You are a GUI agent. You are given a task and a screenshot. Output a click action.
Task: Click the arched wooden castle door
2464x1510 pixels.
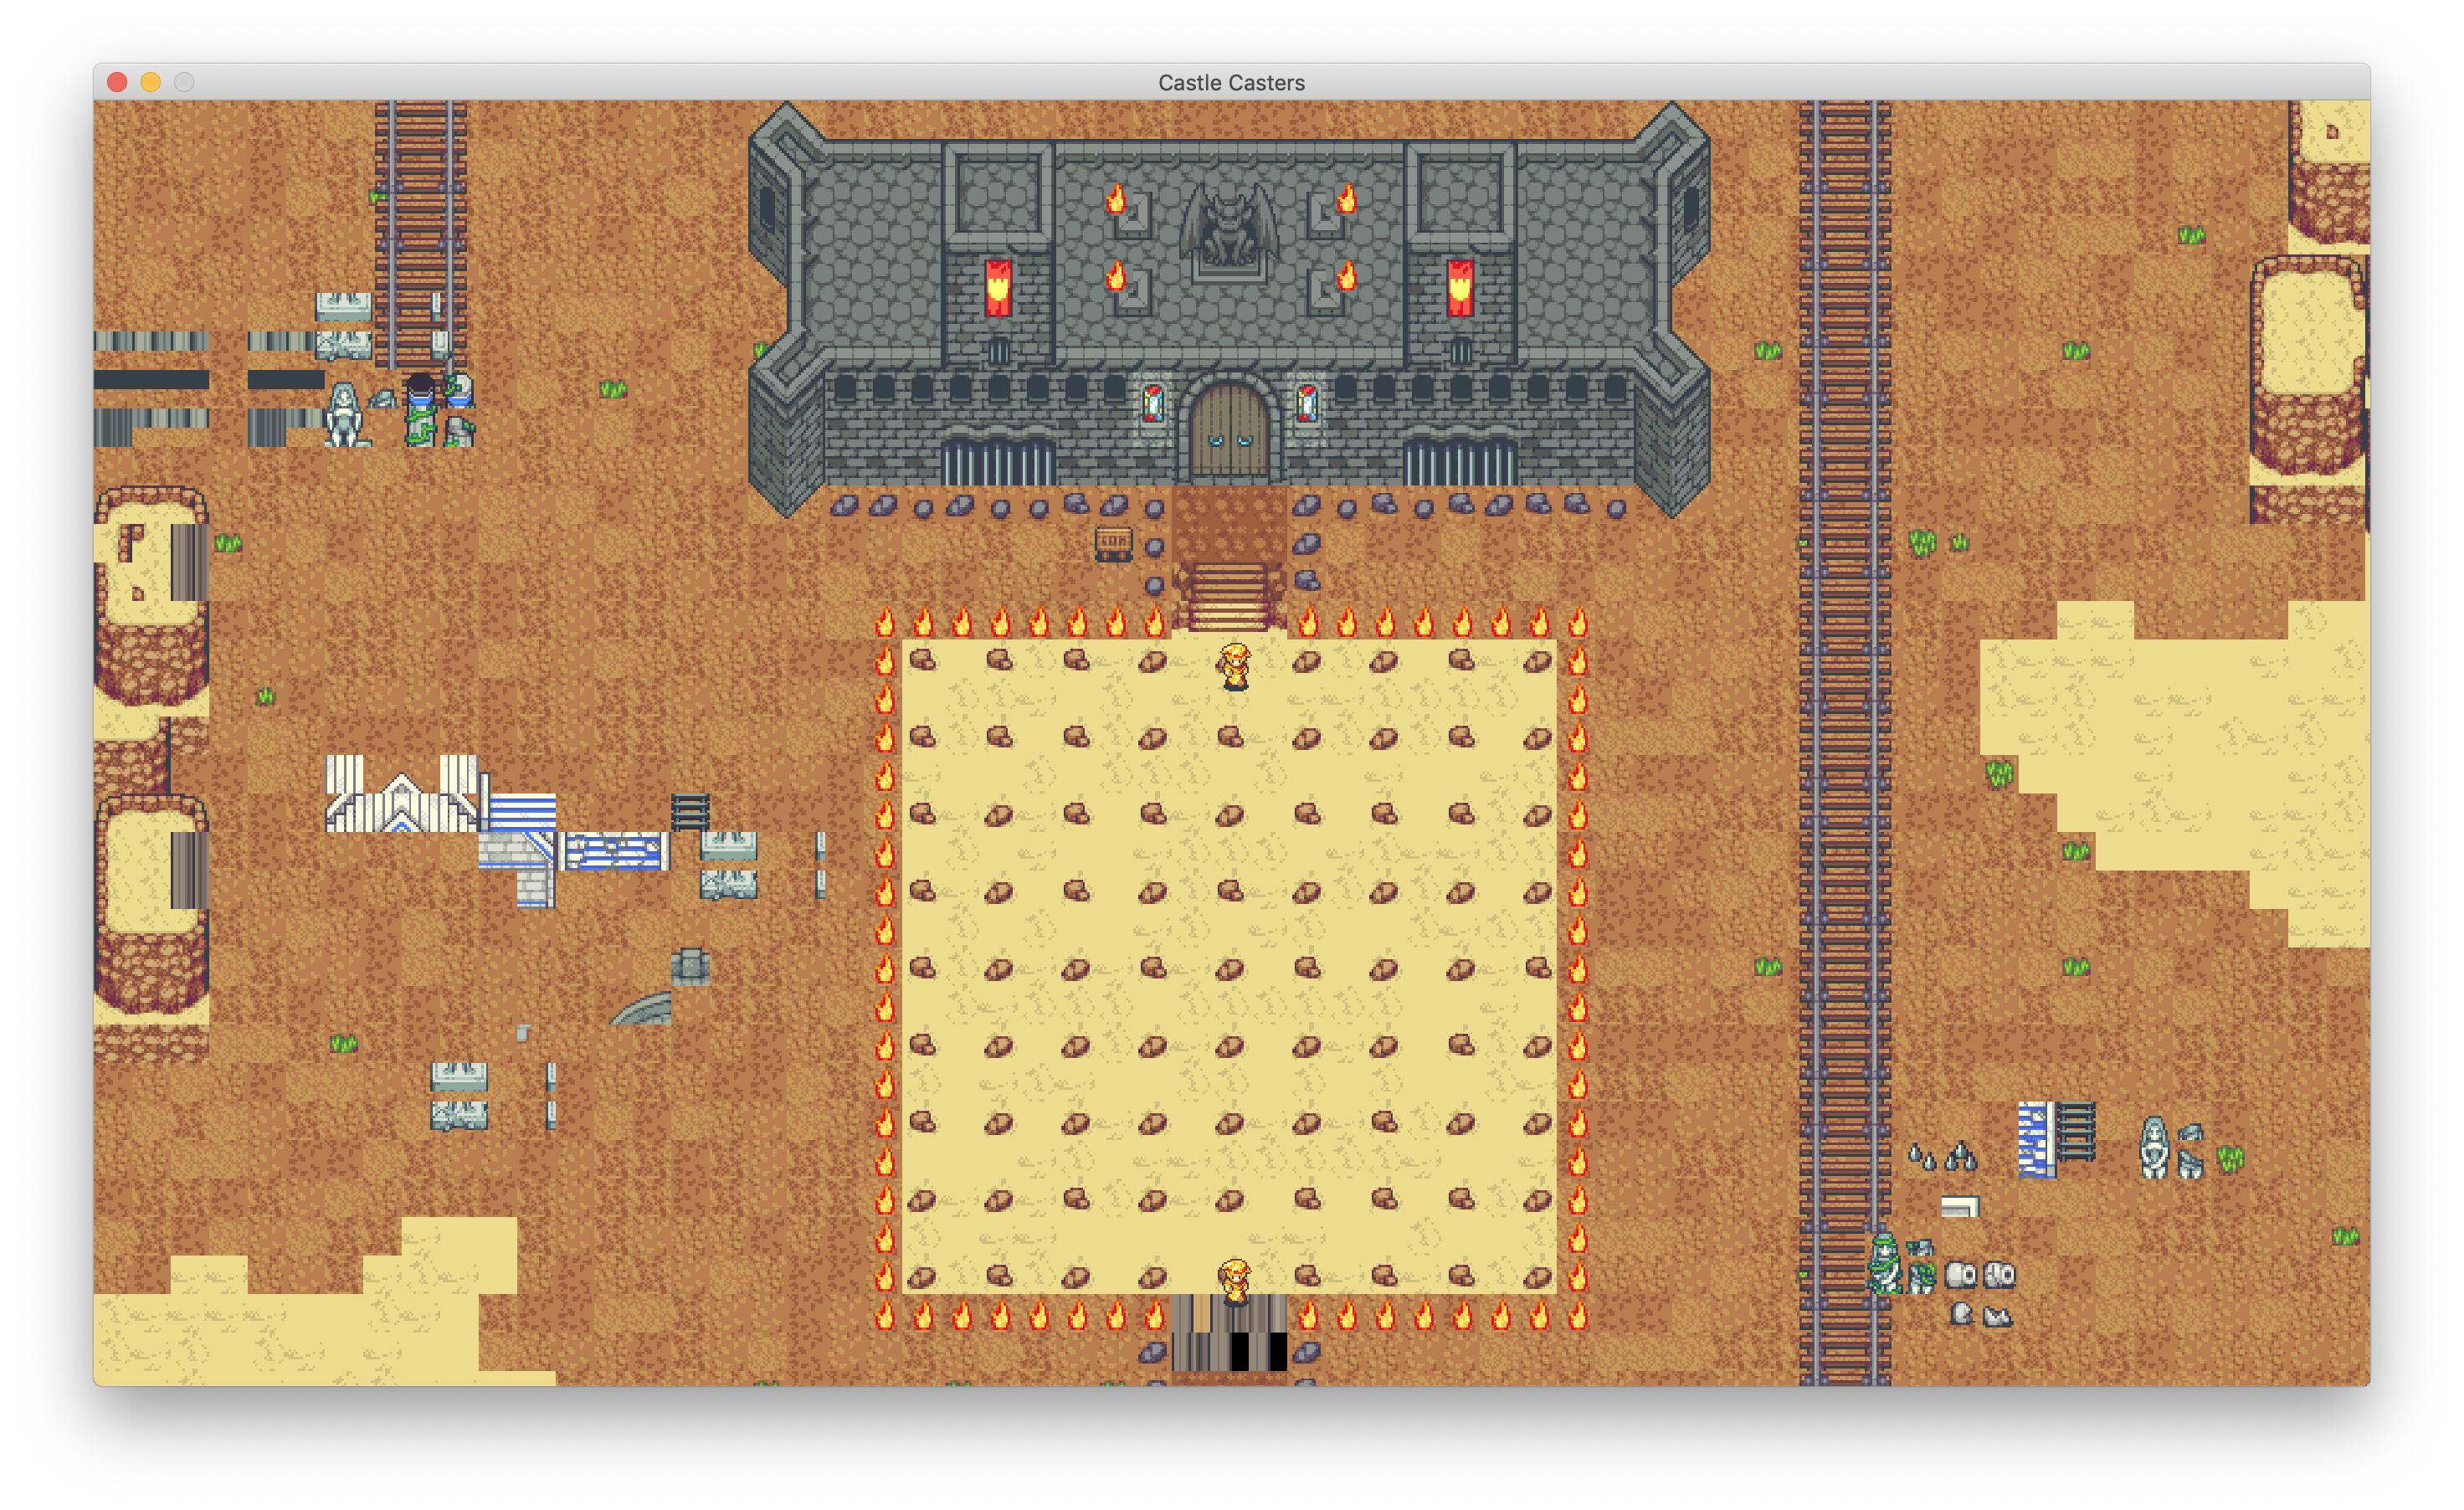1229,432
